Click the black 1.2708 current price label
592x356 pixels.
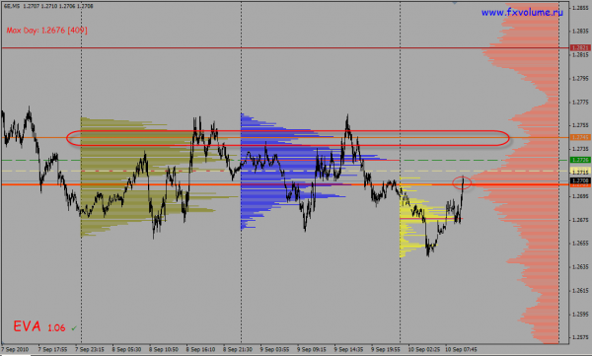coord(580,181)
